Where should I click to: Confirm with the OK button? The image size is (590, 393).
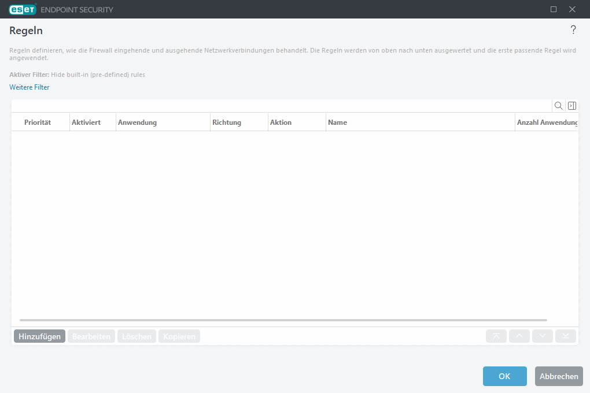[504, 376]
